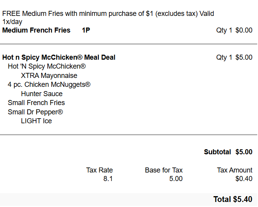
Task: Click the 4 pc. Chicken McNuggets line
Action: pos(49,85)
